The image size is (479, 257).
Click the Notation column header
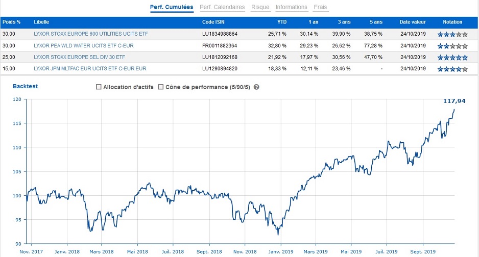pyautogui.click(x=452, y=22)
